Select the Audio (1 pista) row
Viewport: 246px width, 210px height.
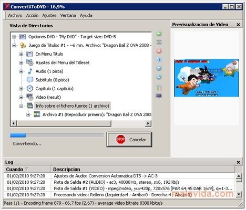click(x=49, y=71)
